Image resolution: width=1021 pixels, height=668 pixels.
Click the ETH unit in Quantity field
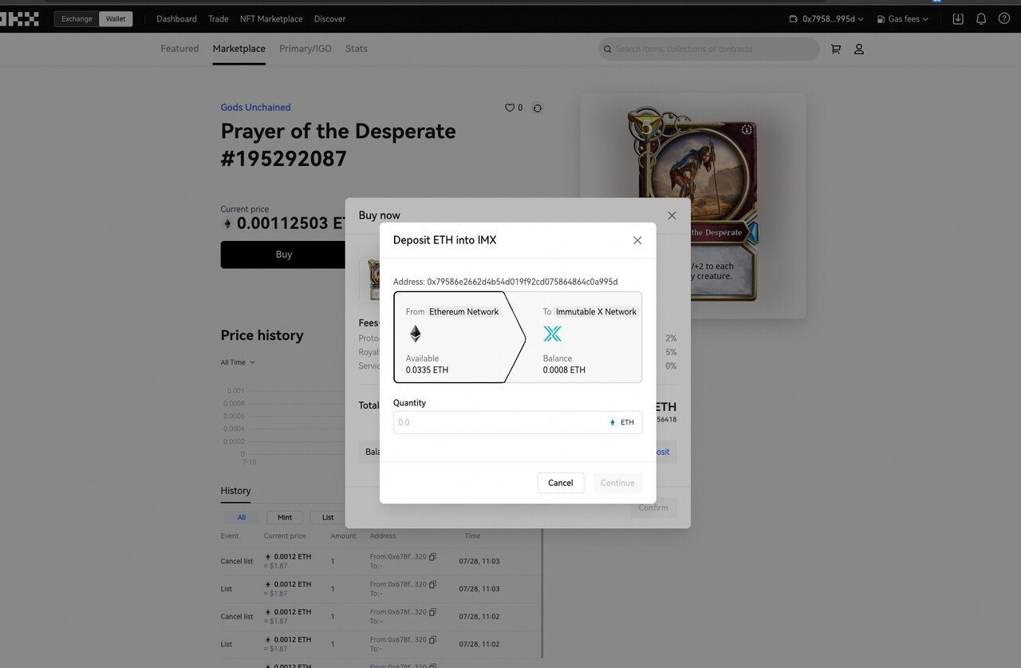622,422
